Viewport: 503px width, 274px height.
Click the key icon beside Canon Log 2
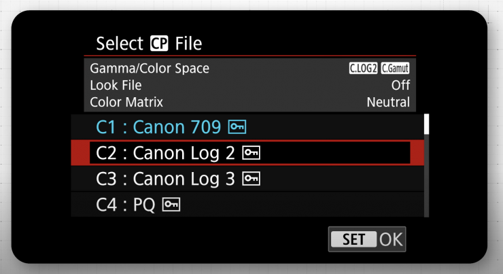point(250,153)
